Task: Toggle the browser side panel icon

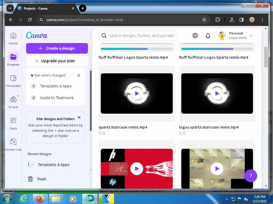Action: pos(241,20)
